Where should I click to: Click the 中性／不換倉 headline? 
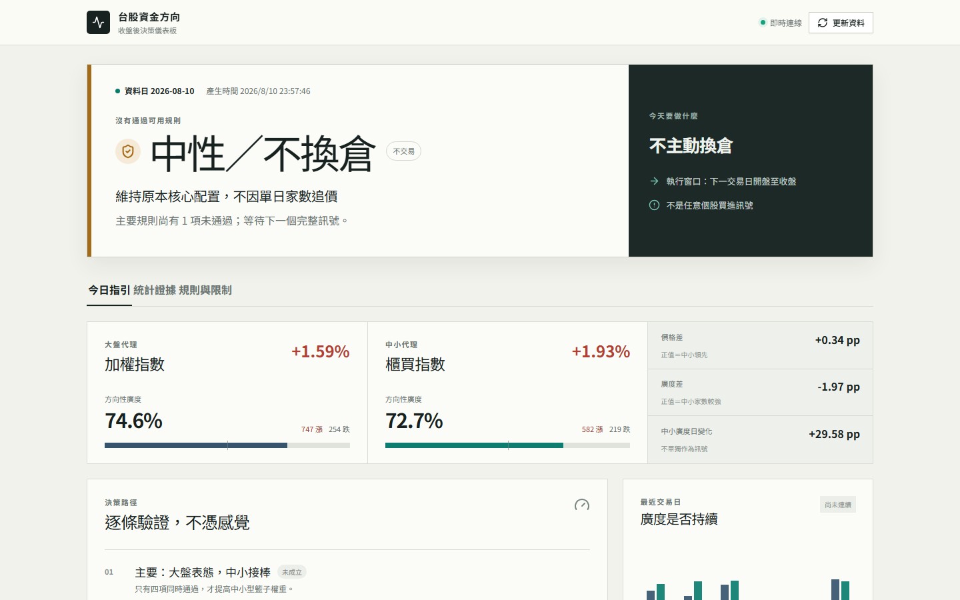point(263,153)
